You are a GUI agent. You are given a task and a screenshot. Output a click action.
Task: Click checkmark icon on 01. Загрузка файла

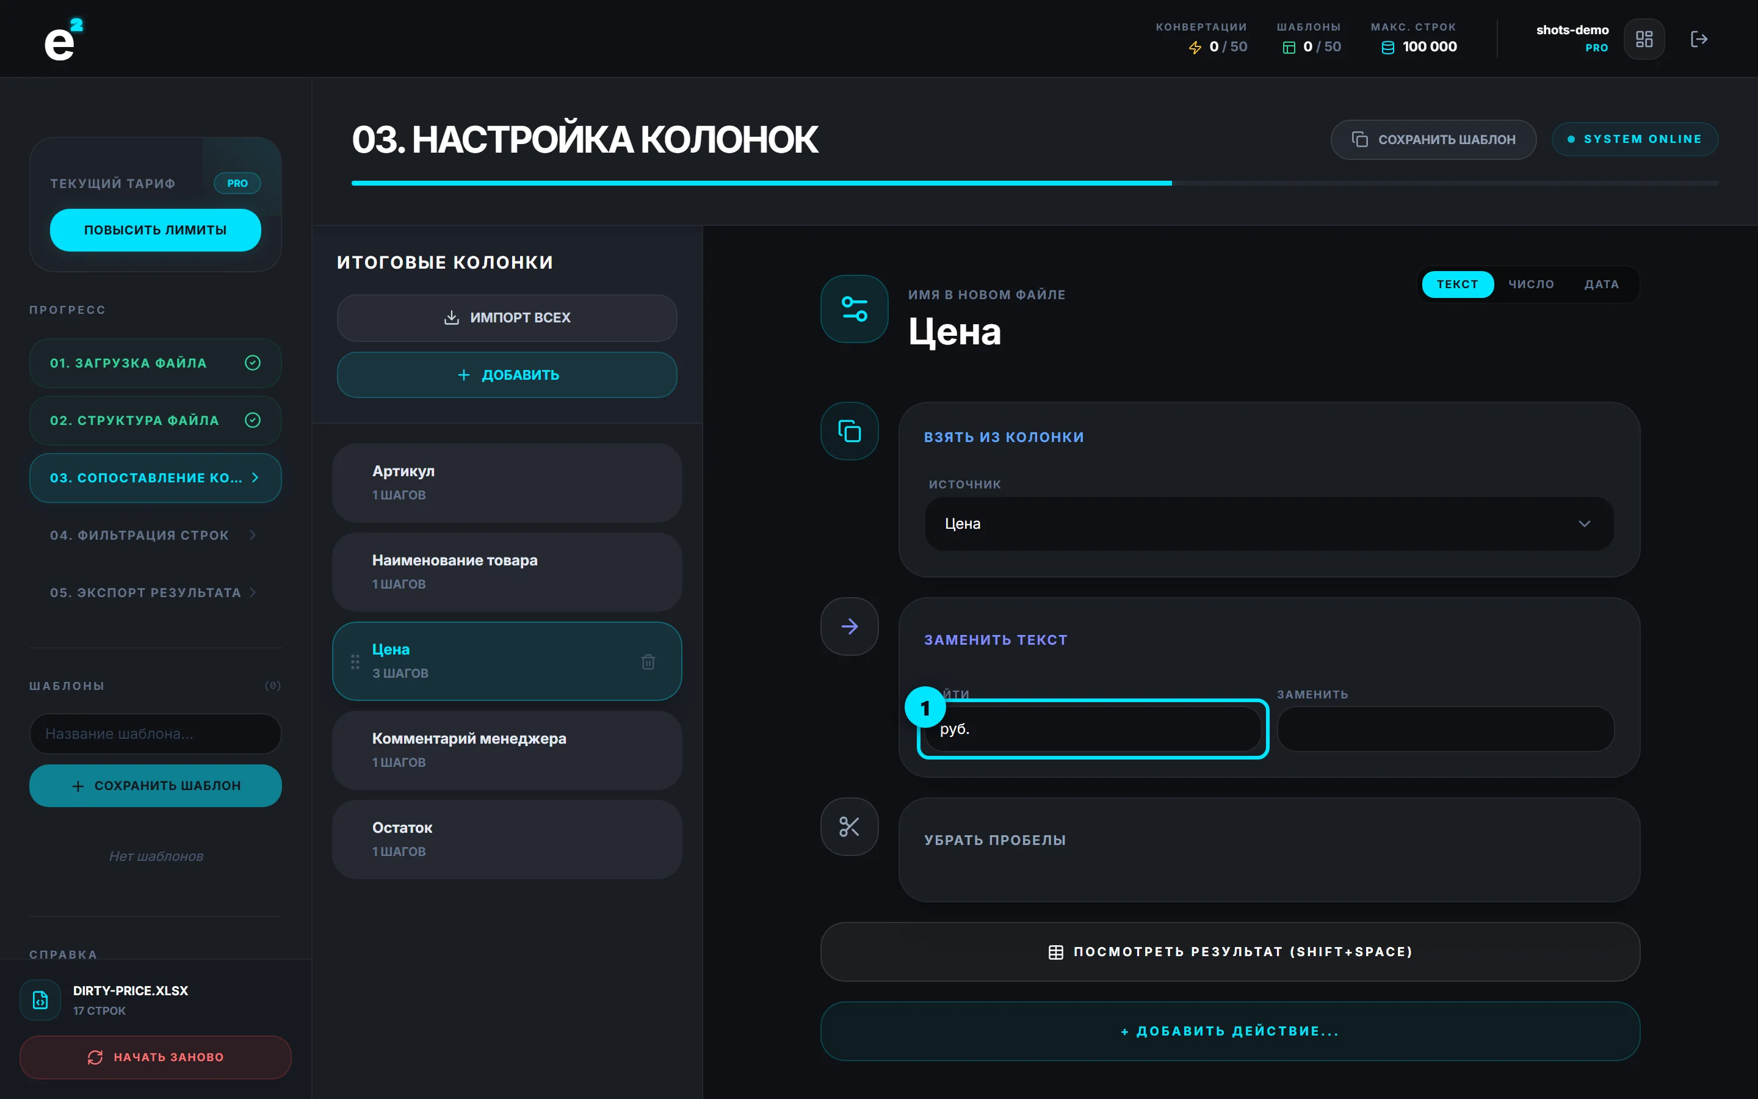[x=253, y=363]
